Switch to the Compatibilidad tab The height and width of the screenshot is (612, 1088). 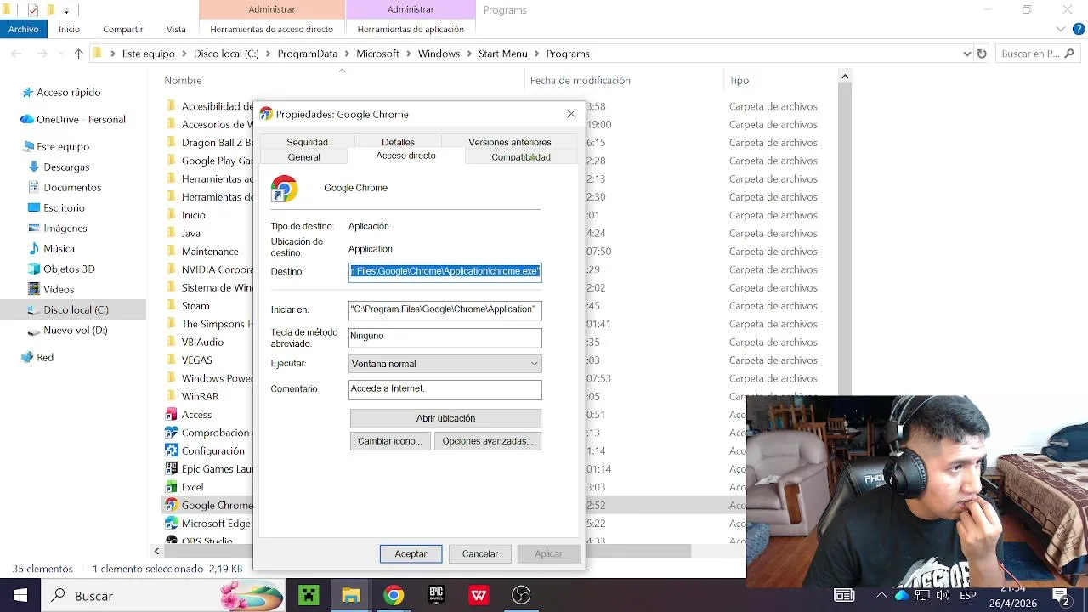[521, 157]
